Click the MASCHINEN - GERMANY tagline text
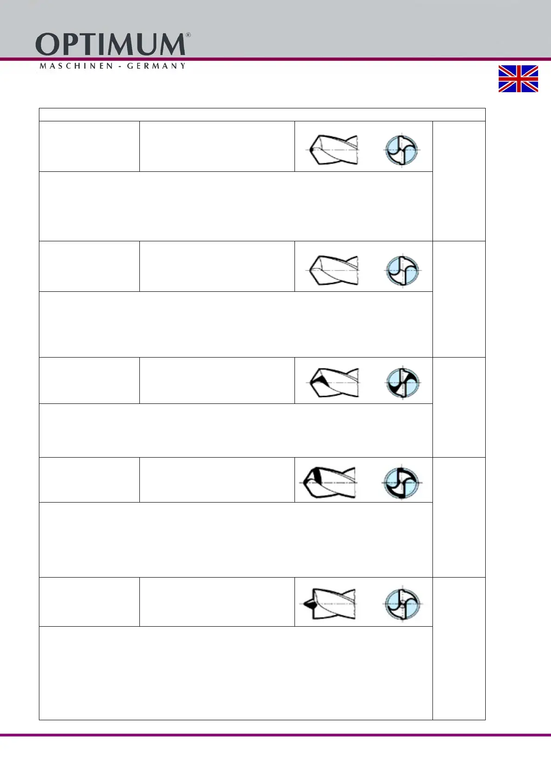This screenshot has width=551, height=780. [x=113, y=66]
